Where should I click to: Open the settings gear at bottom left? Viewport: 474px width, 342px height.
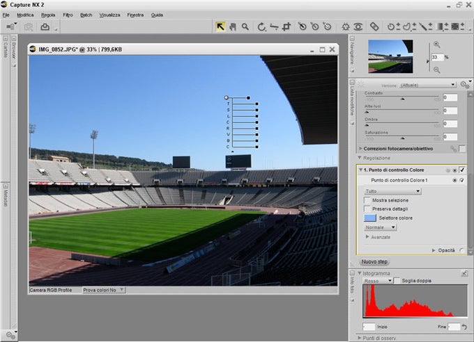pos(10,335)
